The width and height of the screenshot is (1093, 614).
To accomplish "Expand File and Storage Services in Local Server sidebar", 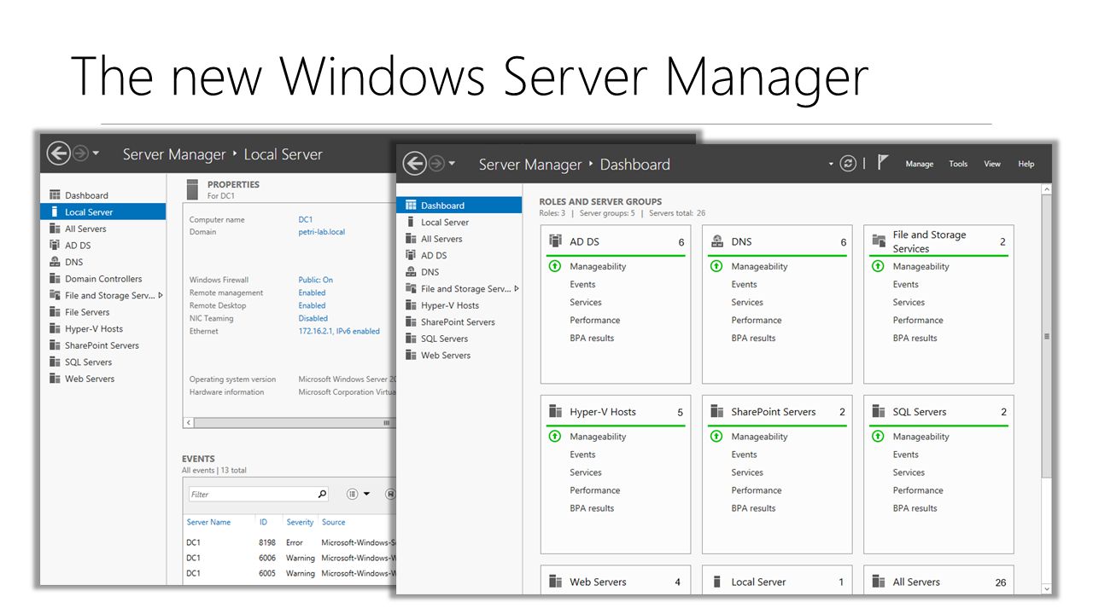I will tap(160, 295).
